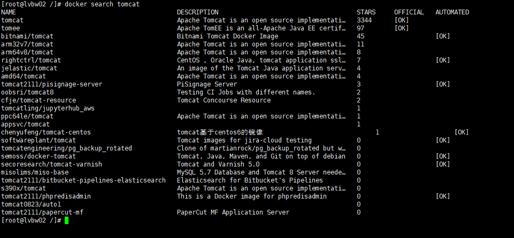Click the star count 97
This screenshot has width=514, height=238.
360,28
